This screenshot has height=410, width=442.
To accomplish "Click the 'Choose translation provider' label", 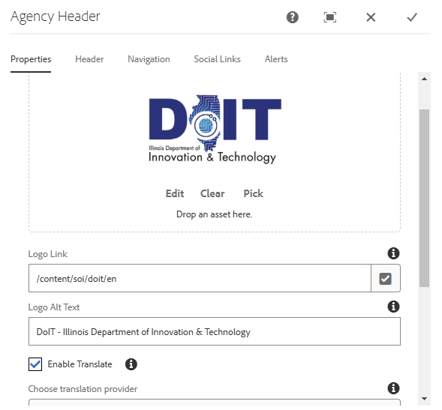I will 83,389.
